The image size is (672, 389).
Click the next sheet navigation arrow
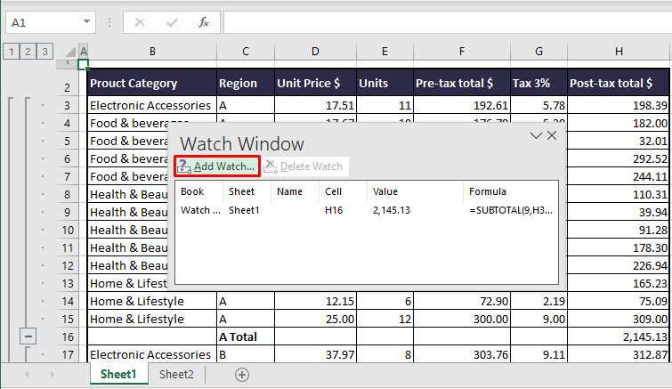(x=53, y=375)
